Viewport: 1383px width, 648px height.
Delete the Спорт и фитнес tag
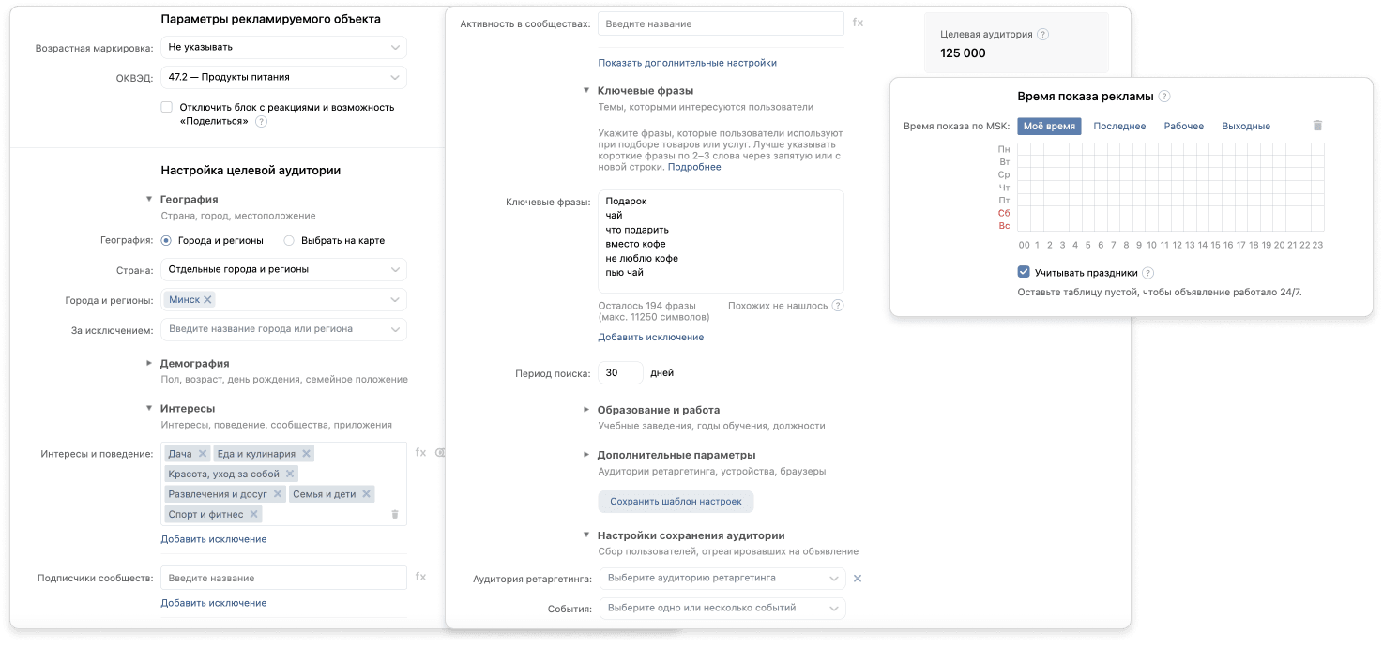[252, 514]
